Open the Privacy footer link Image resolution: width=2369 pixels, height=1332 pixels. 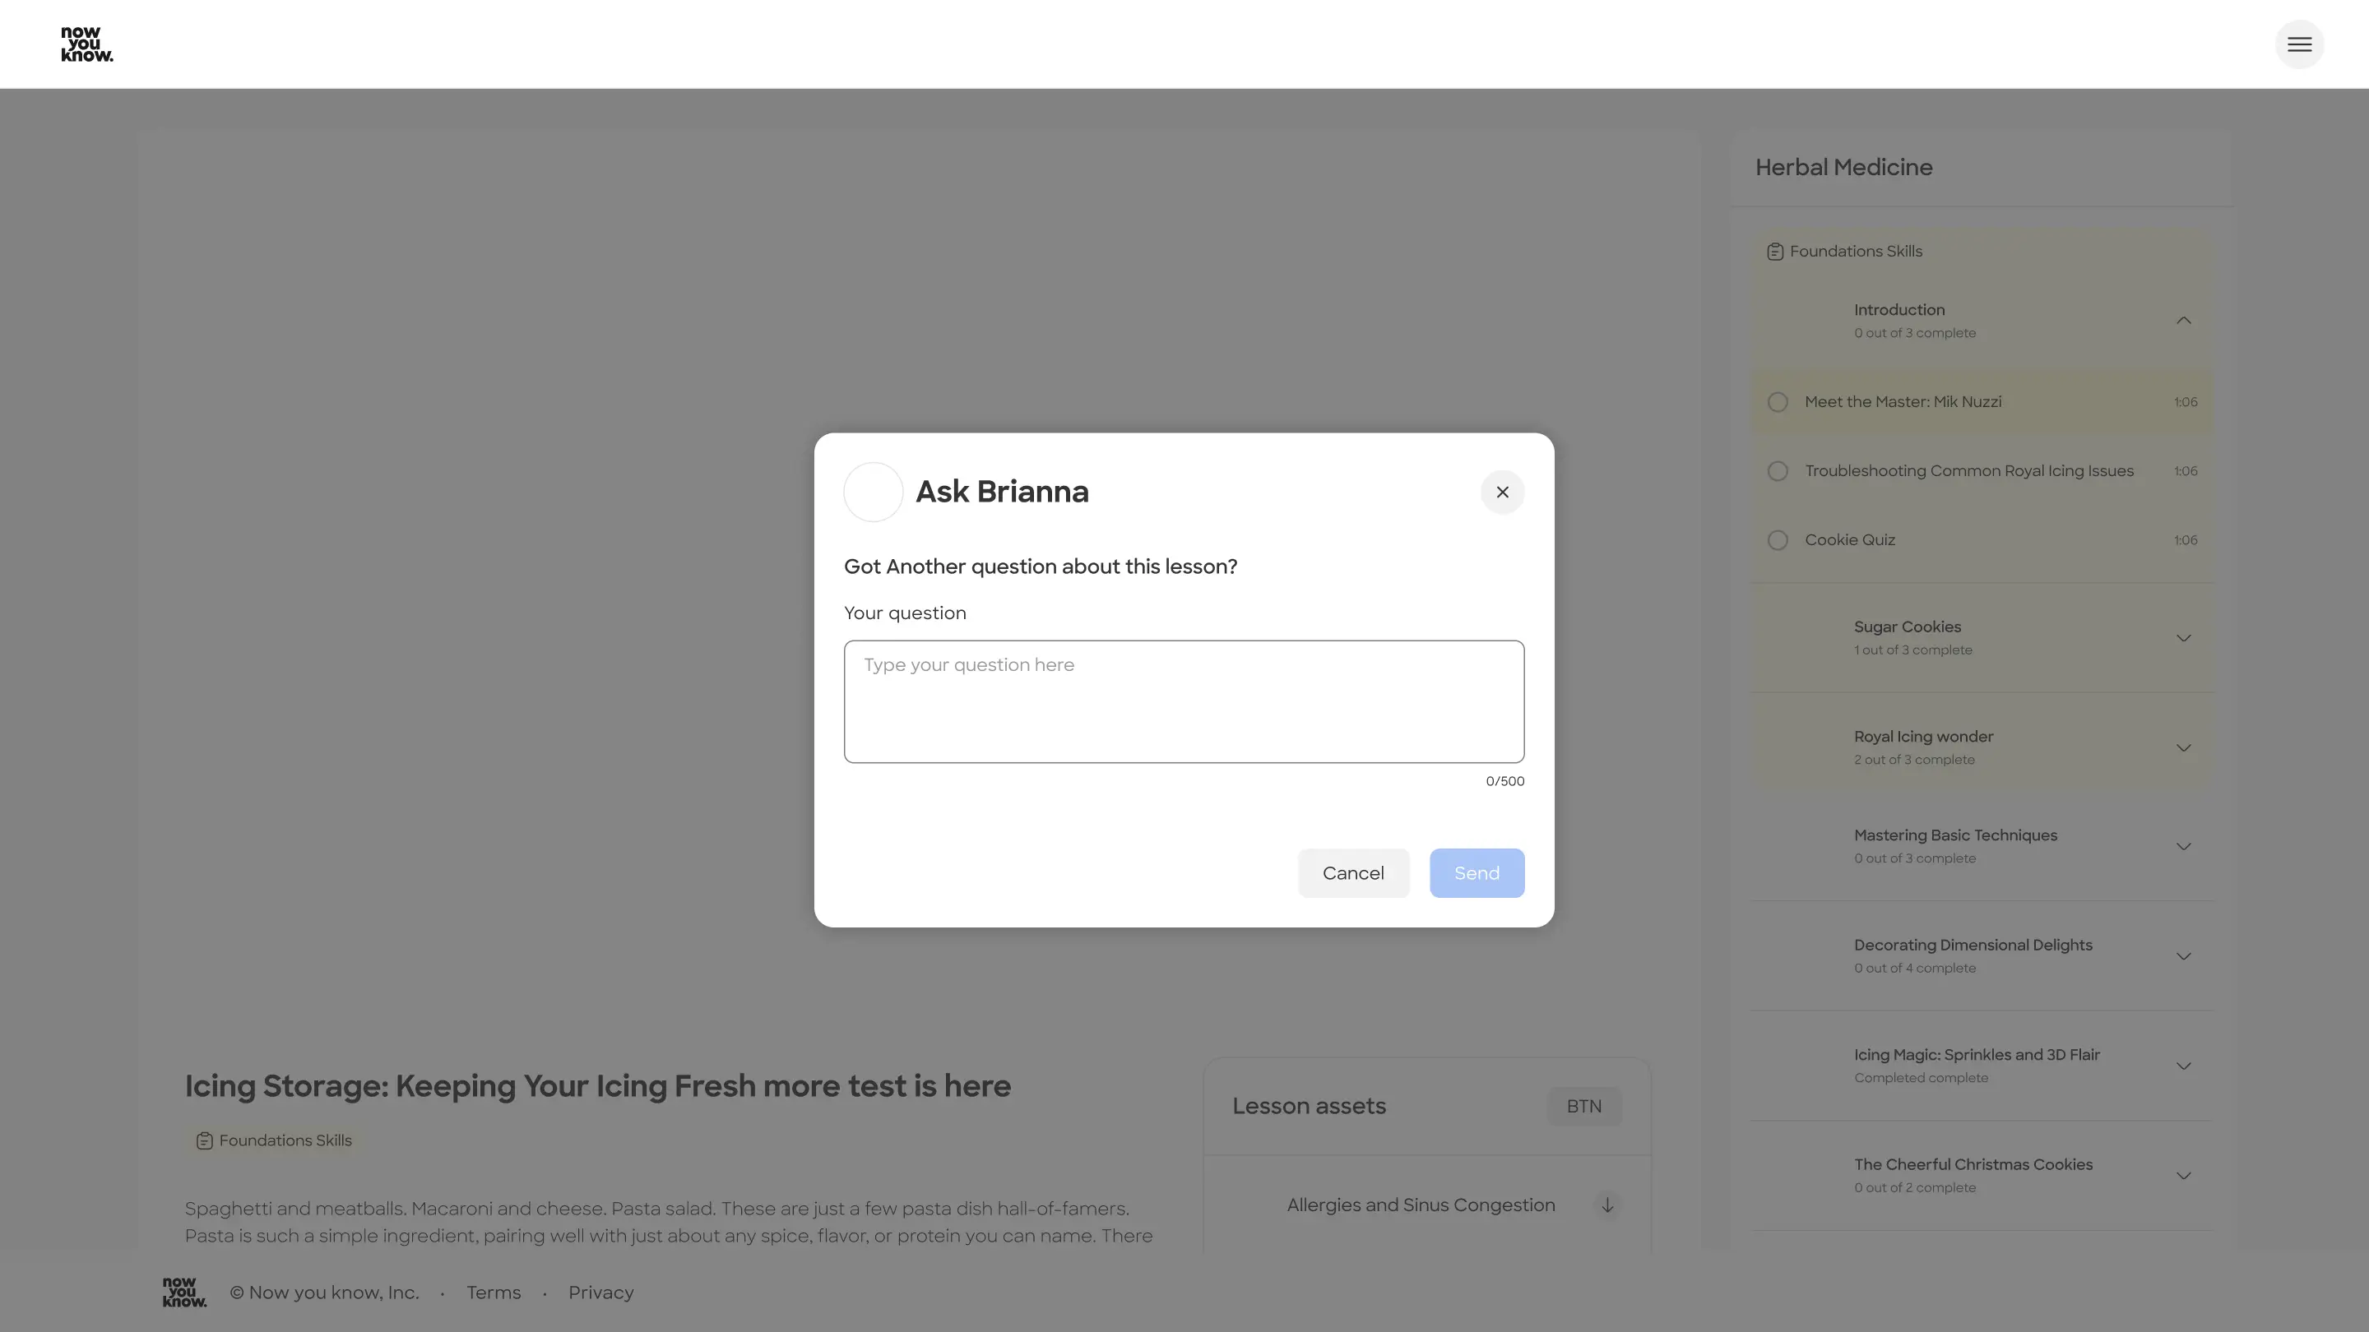click(x=600, y=1292)
